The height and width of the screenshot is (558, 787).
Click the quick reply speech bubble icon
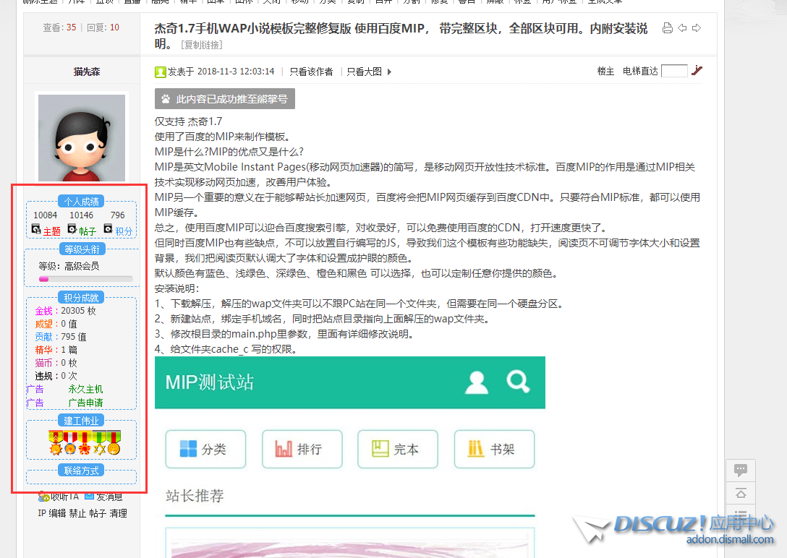741,470
